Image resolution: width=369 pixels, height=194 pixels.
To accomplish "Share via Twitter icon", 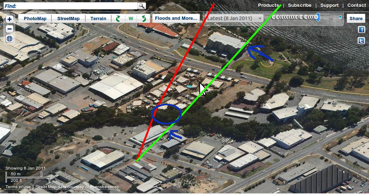I will [361, 41].
